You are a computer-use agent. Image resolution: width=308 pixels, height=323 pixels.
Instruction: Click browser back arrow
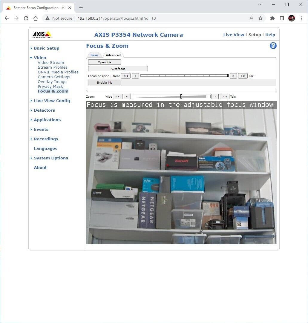tap(7, 18)
